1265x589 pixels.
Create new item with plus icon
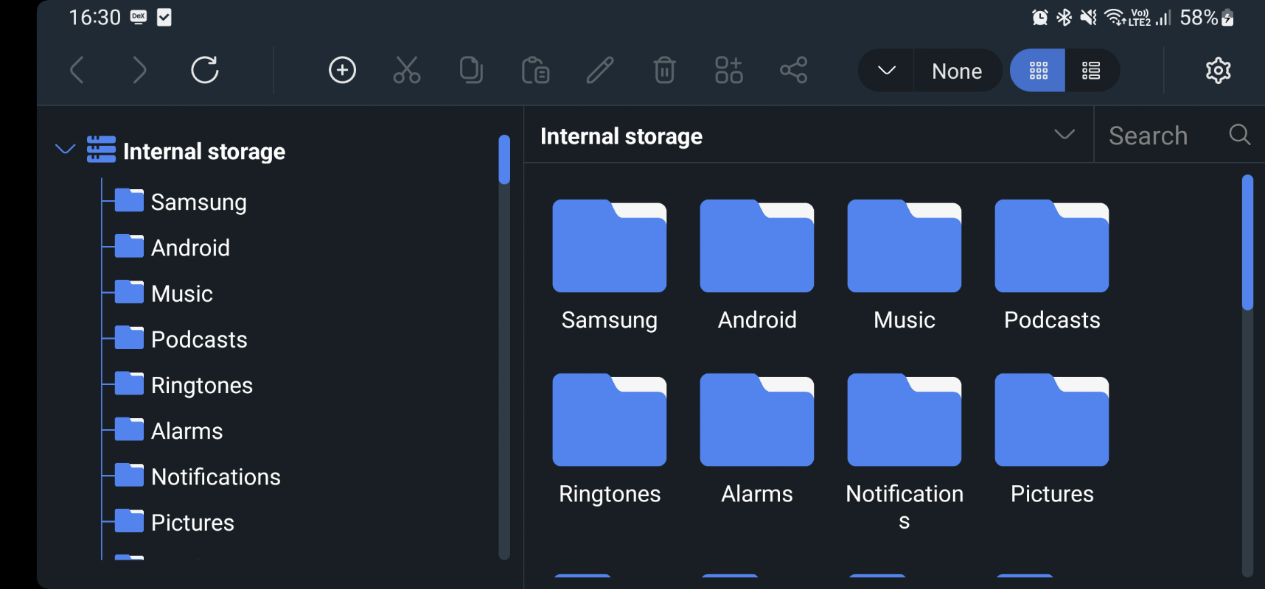(342, 71)
